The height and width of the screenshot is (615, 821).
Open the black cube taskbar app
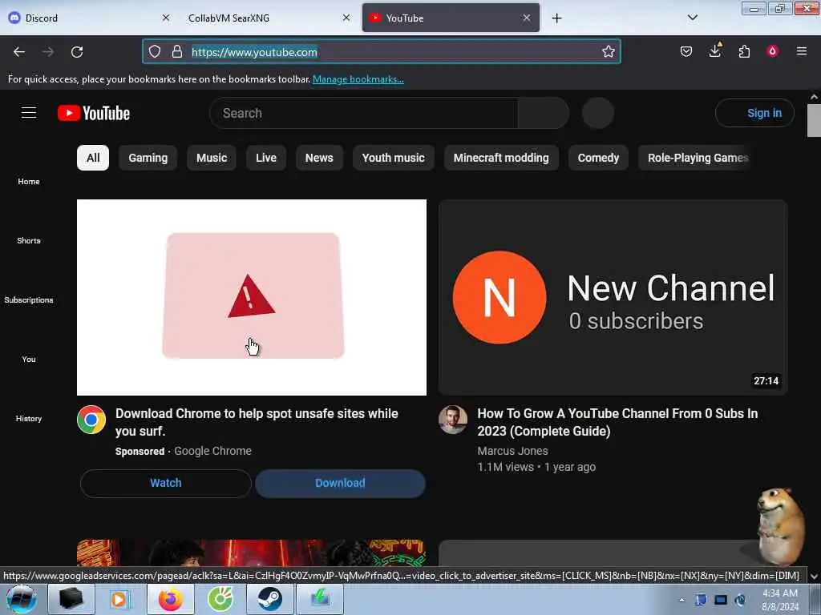pos(71,599)
